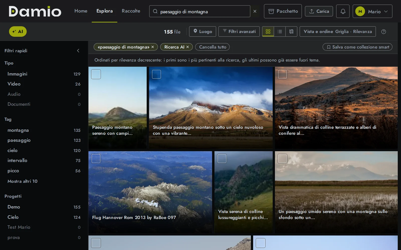Screen dimensions: 401x250
Task: Select checkbox on Vista drammatica di colline image
Action: (282, 74)
